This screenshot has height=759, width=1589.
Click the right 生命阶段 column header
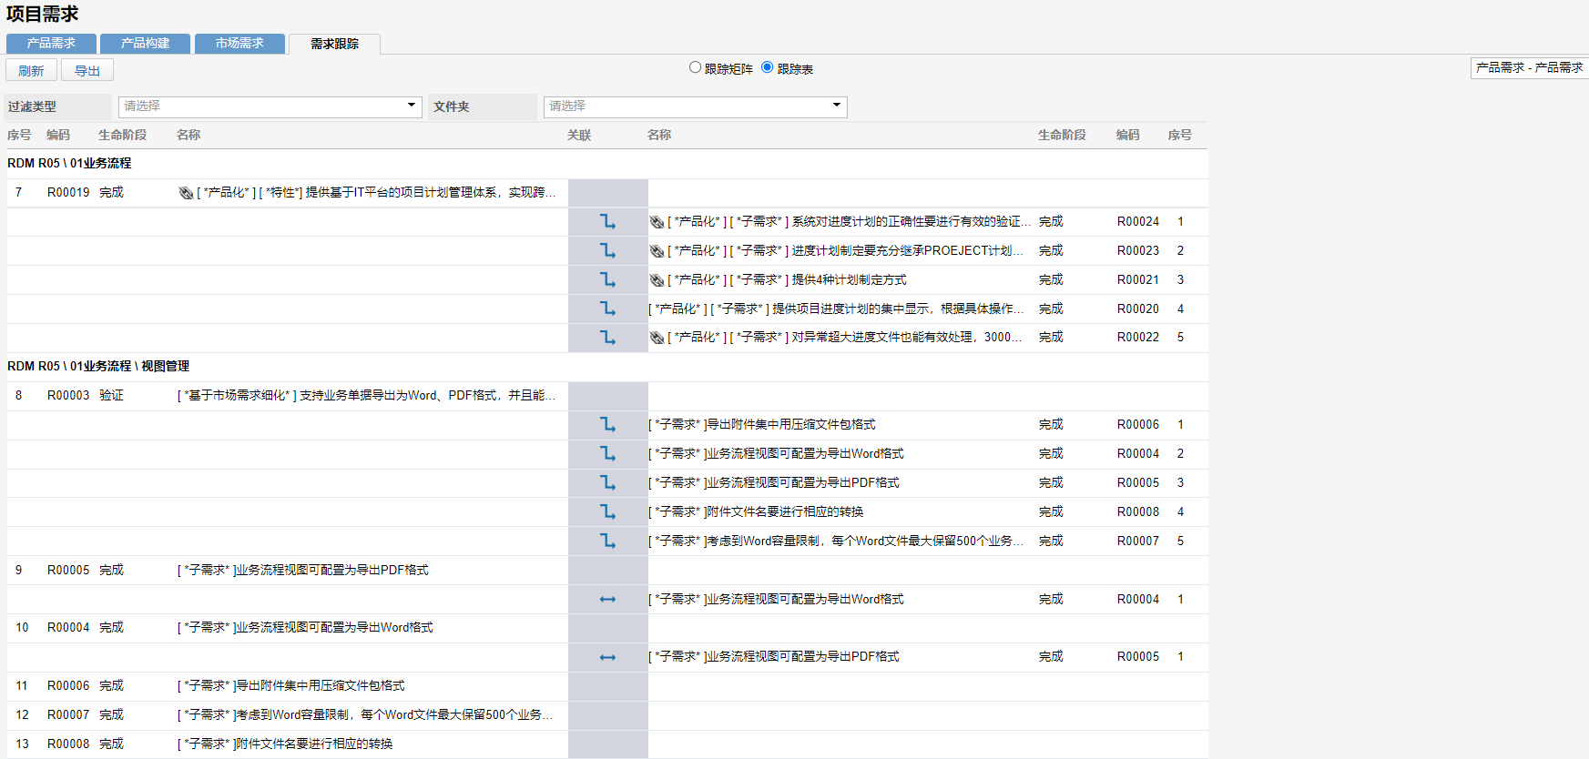(x=1062, y=135)
